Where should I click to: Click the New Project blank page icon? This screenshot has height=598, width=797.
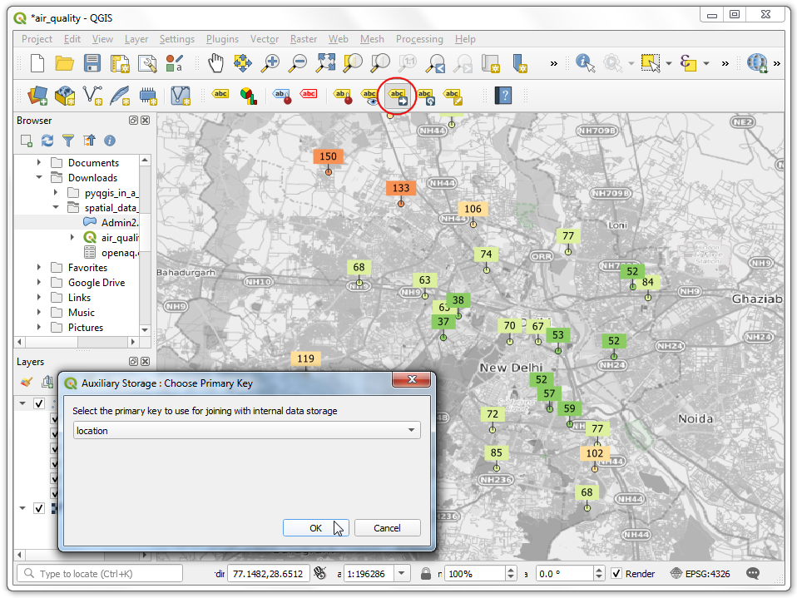tap(37, 63)
